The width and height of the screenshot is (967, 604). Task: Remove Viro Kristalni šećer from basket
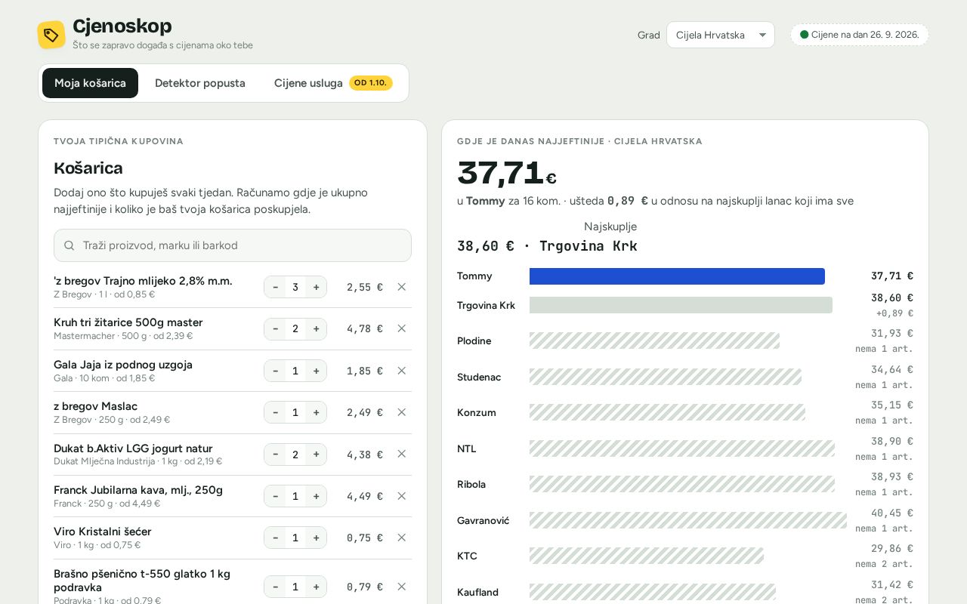(402, 538)
